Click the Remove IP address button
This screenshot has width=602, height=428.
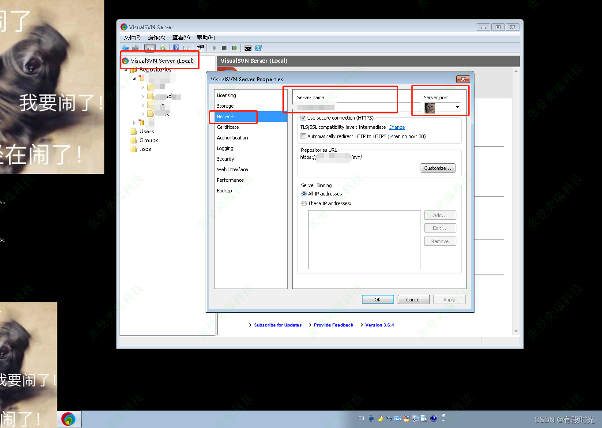coord(440,241)
